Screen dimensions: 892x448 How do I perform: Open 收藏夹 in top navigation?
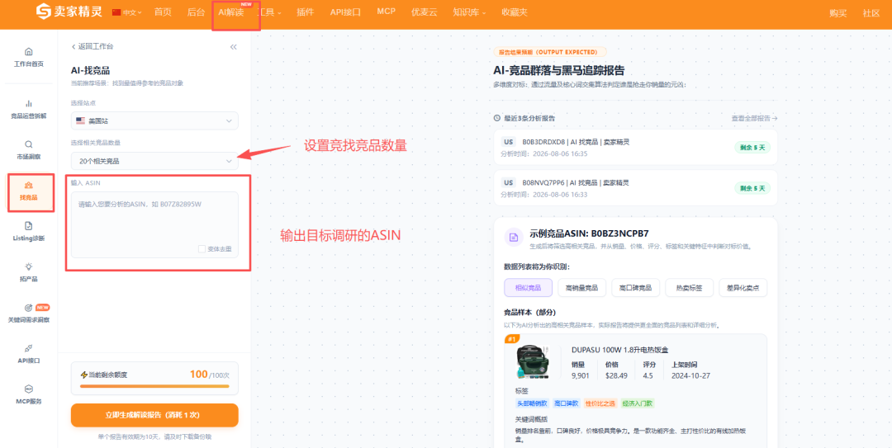click(x=515, y=12)
